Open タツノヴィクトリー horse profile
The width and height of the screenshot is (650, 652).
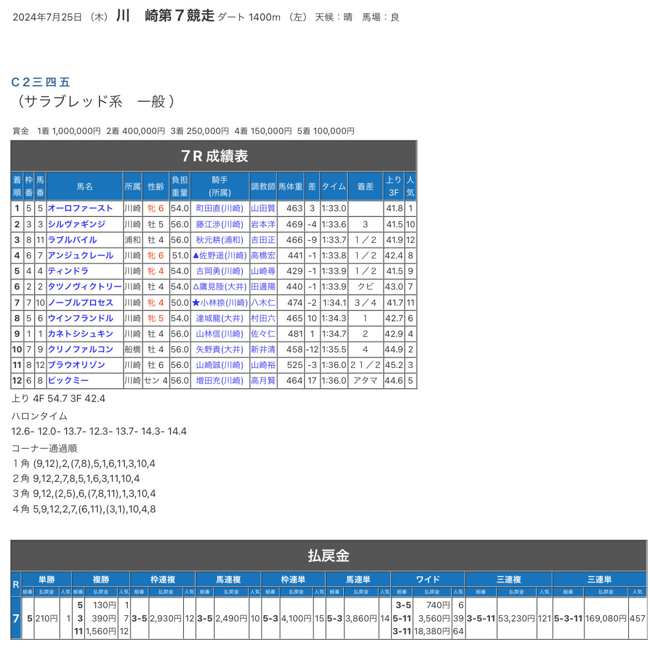point(84,286)
